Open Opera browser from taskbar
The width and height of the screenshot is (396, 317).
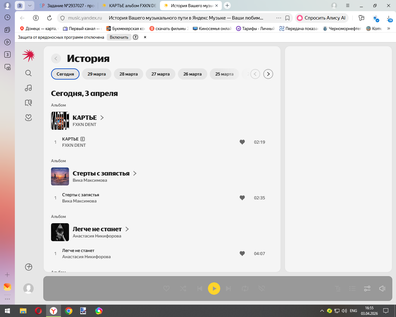(38, 311)
